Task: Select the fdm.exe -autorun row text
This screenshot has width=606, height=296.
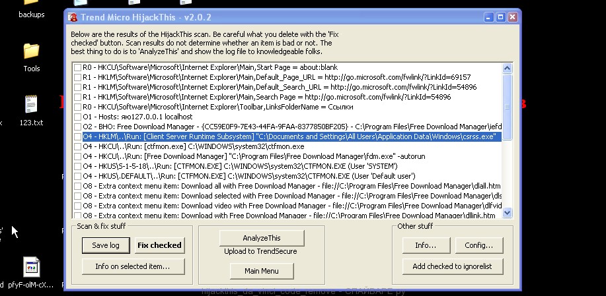Action: point(254,156)
